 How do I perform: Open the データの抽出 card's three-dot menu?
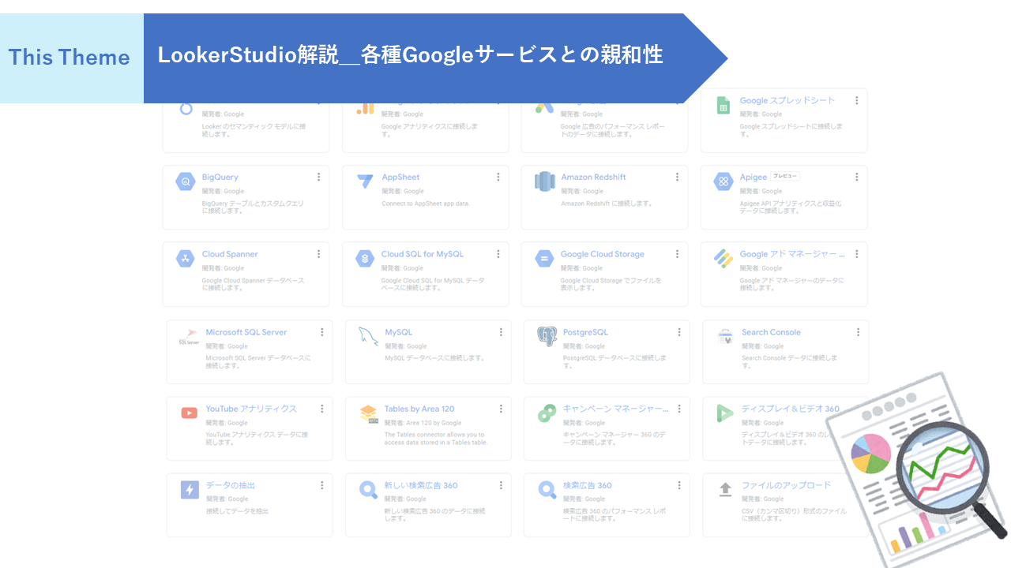[322, 485]
